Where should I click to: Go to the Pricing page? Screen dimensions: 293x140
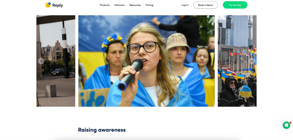tap(149, 5)
